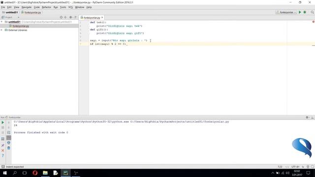315x177 pixels.
Task: Open Run panel settings gear
Action: [x=307, y=118]
